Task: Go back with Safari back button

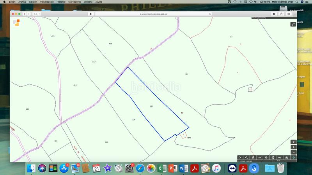Action: (x=24, y=14)
